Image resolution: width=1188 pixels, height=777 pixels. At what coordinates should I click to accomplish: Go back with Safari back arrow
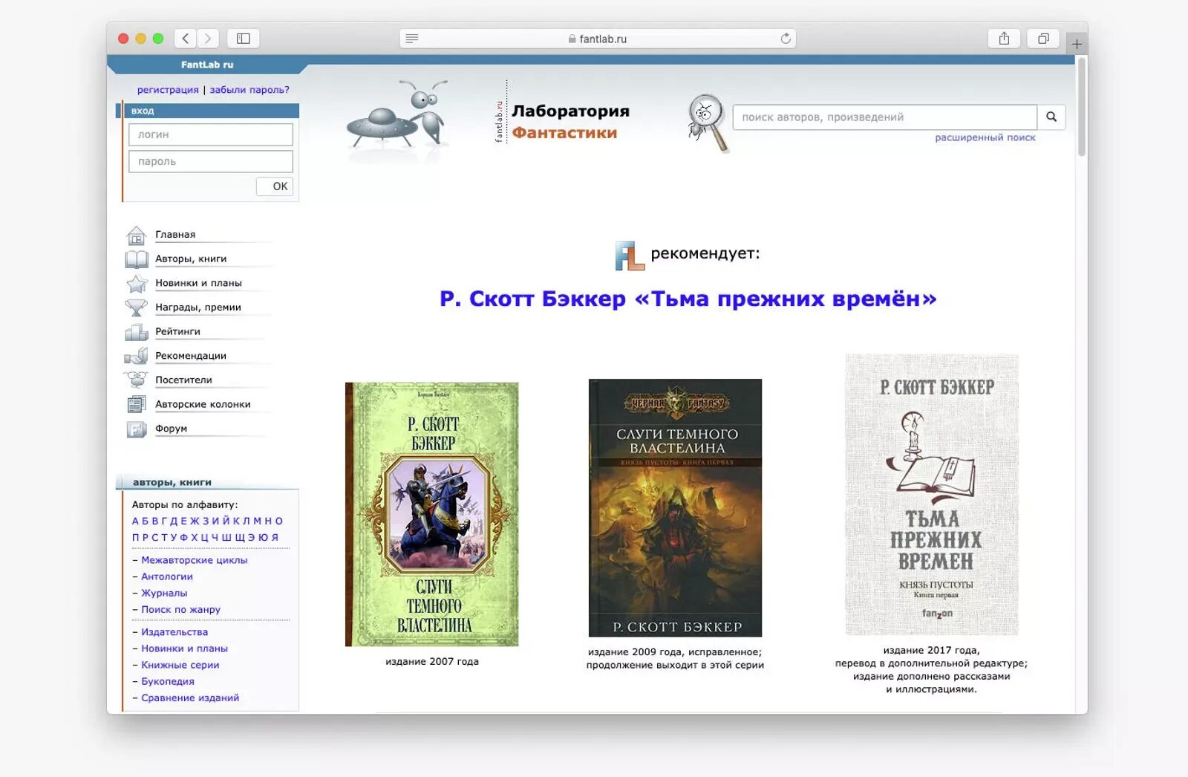(186, 39)
